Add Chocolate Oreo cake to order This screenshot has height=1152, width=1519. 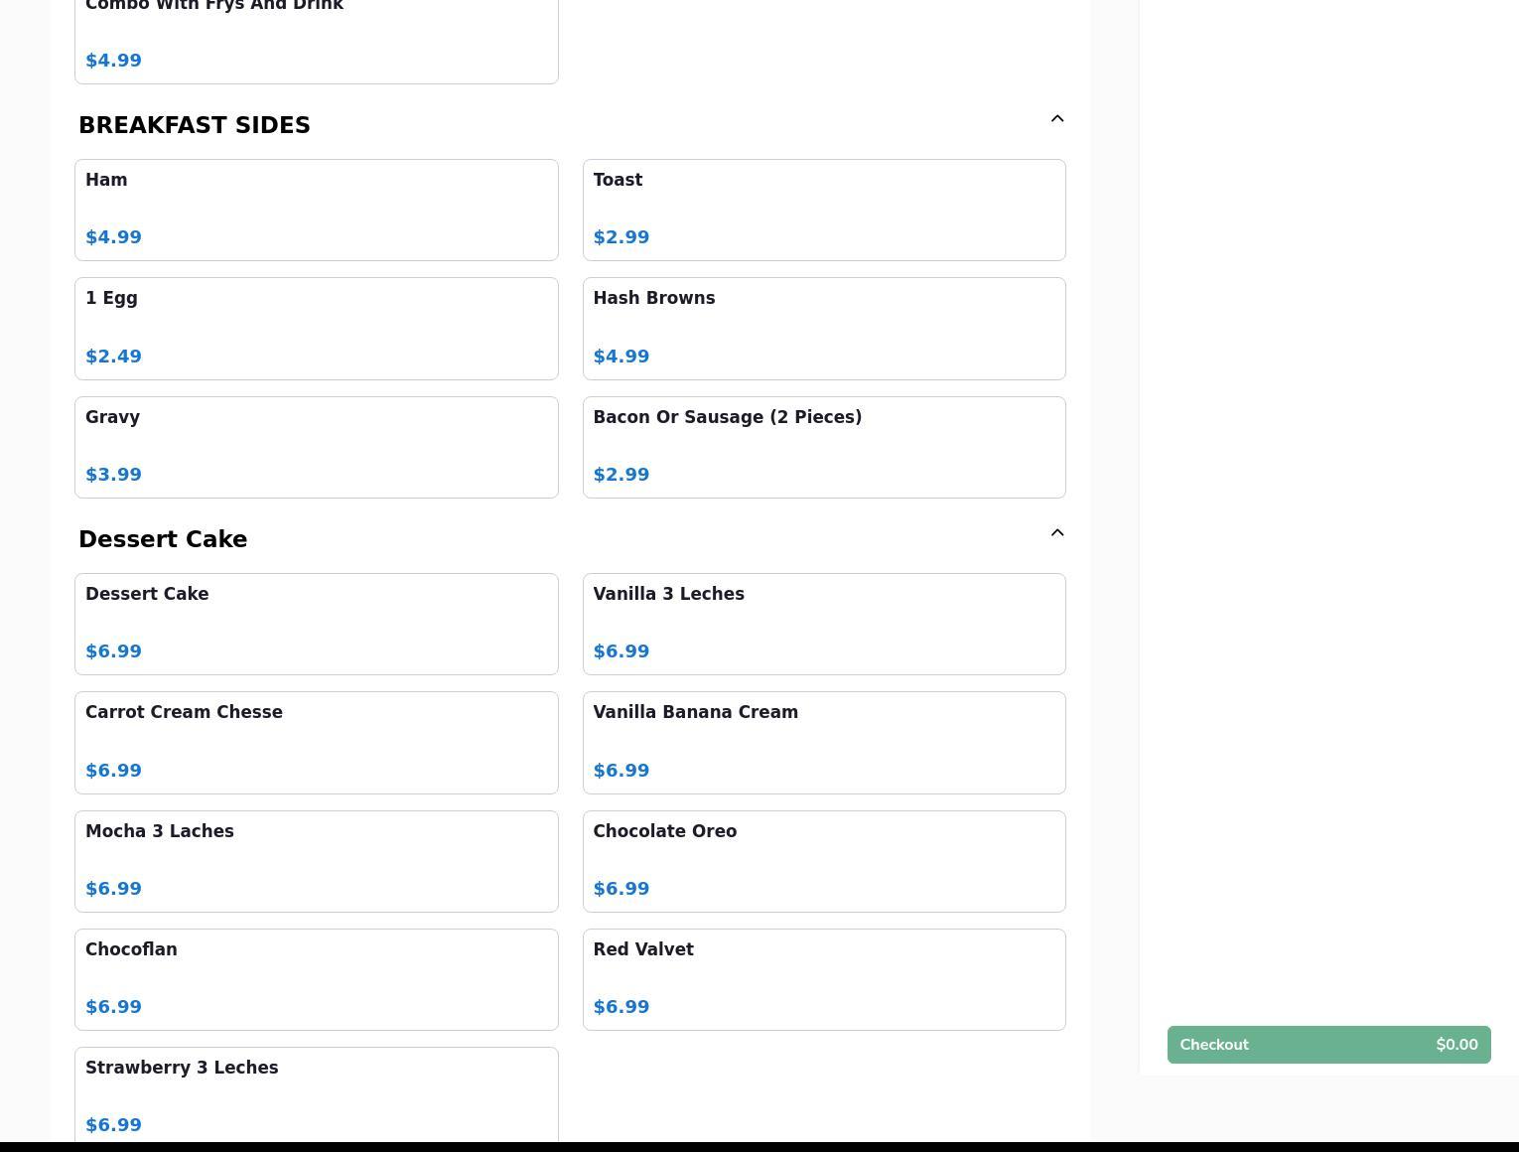pos(823,861)
